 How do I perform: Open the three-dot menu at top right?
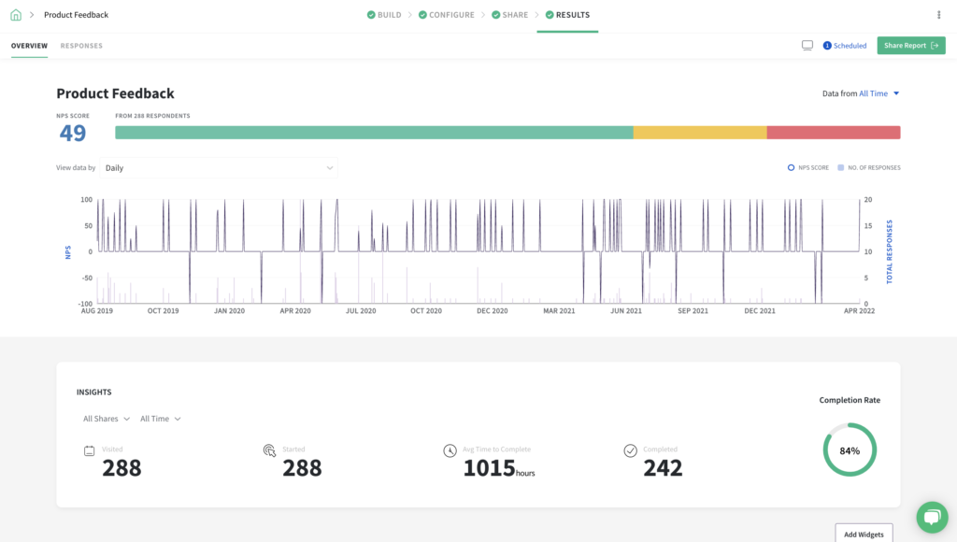[x=937, y=14]
